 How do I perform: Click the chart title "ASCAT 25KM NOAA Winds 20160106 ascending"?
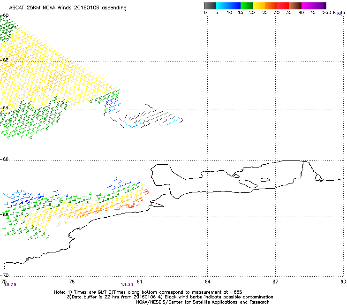click(68, 8)
